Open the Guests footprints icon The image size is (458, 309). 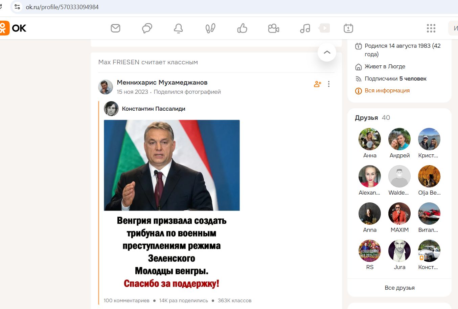pos(210,28)
